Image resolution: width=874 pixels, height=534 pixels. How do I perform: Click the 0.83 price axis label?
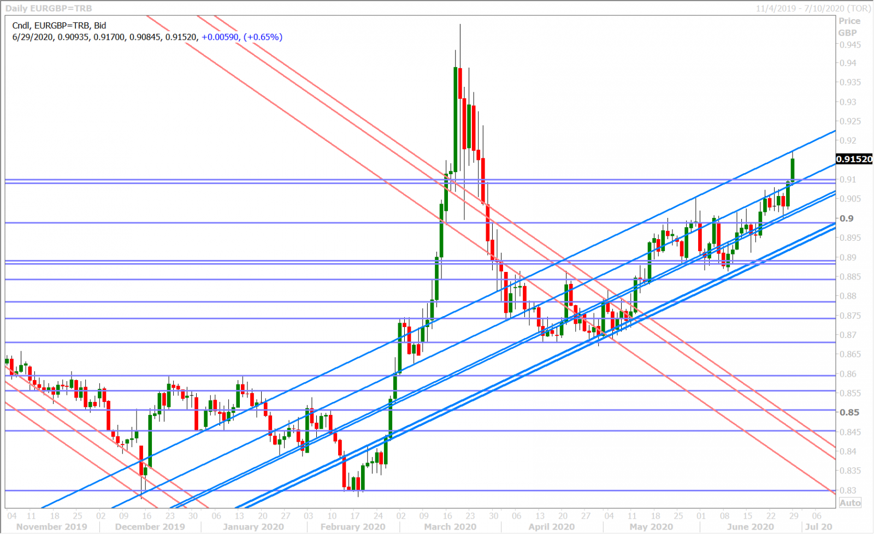[x=848, y=490]
